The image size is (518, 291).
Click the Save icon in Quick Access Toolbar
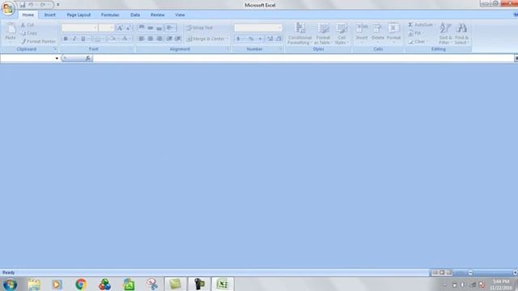point(22,5)
